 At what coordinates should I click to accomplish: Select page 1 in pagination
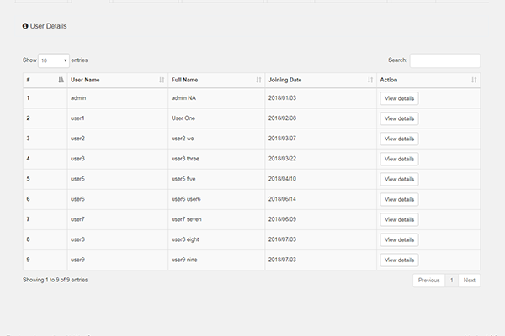[x=451, y=281]
